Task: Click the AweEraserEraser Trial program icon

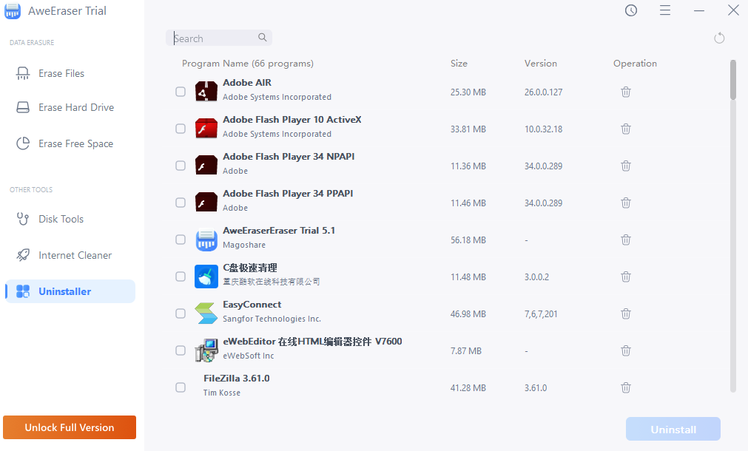Action: (206, 240)
